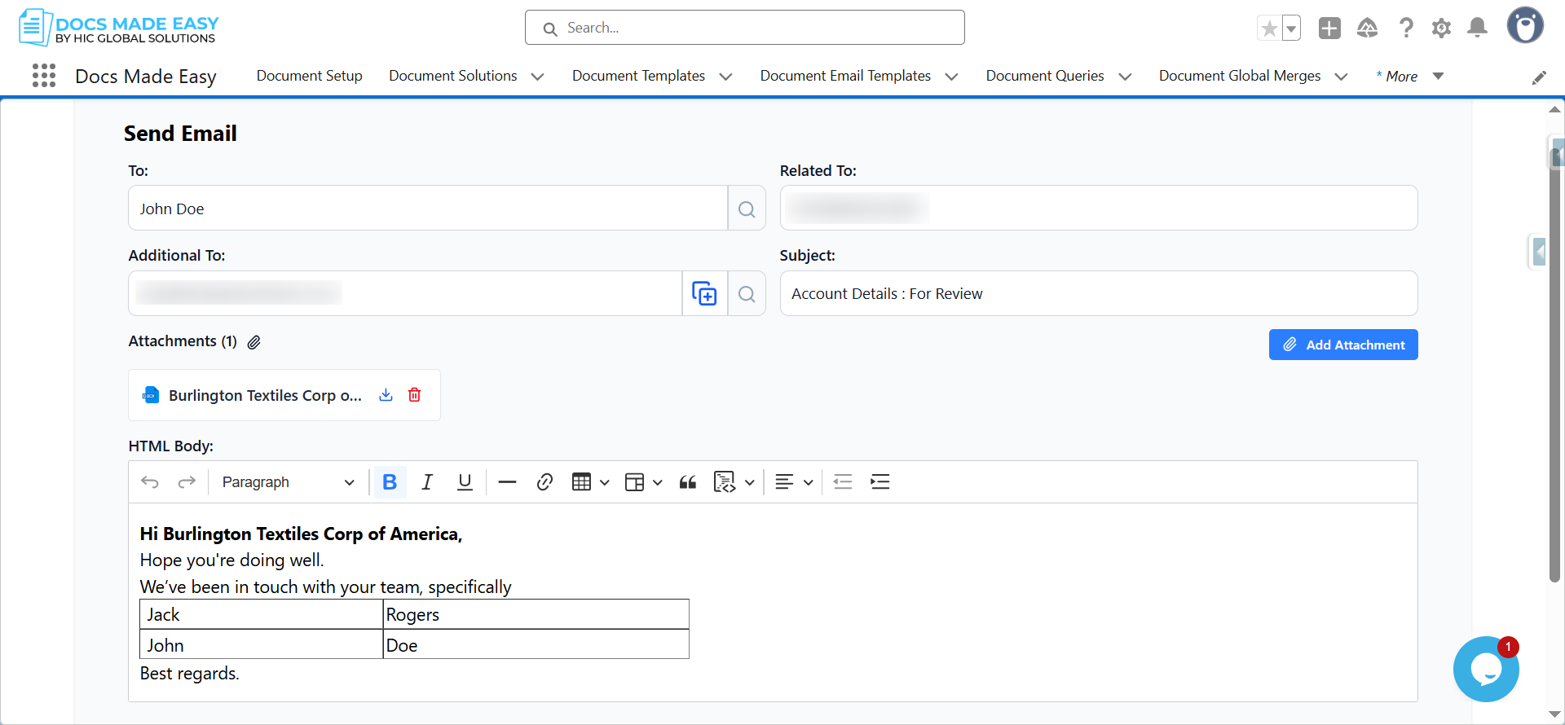Click the insert merge field icon
Screen dimensions: 1565x725
[724, 482]
